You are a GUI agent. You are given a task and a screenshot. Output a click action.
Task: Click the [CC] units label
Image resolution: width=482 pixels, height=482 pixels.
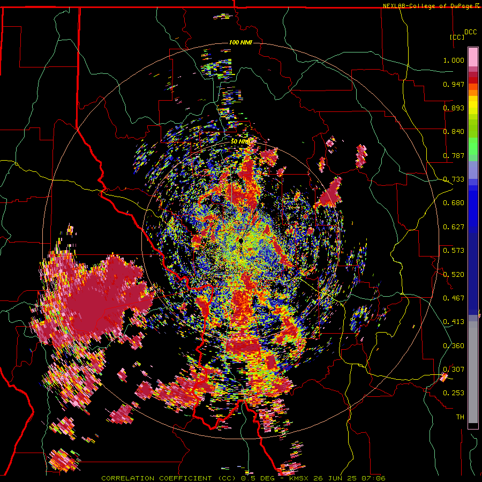pyautogui.click(x=457, y=37)
